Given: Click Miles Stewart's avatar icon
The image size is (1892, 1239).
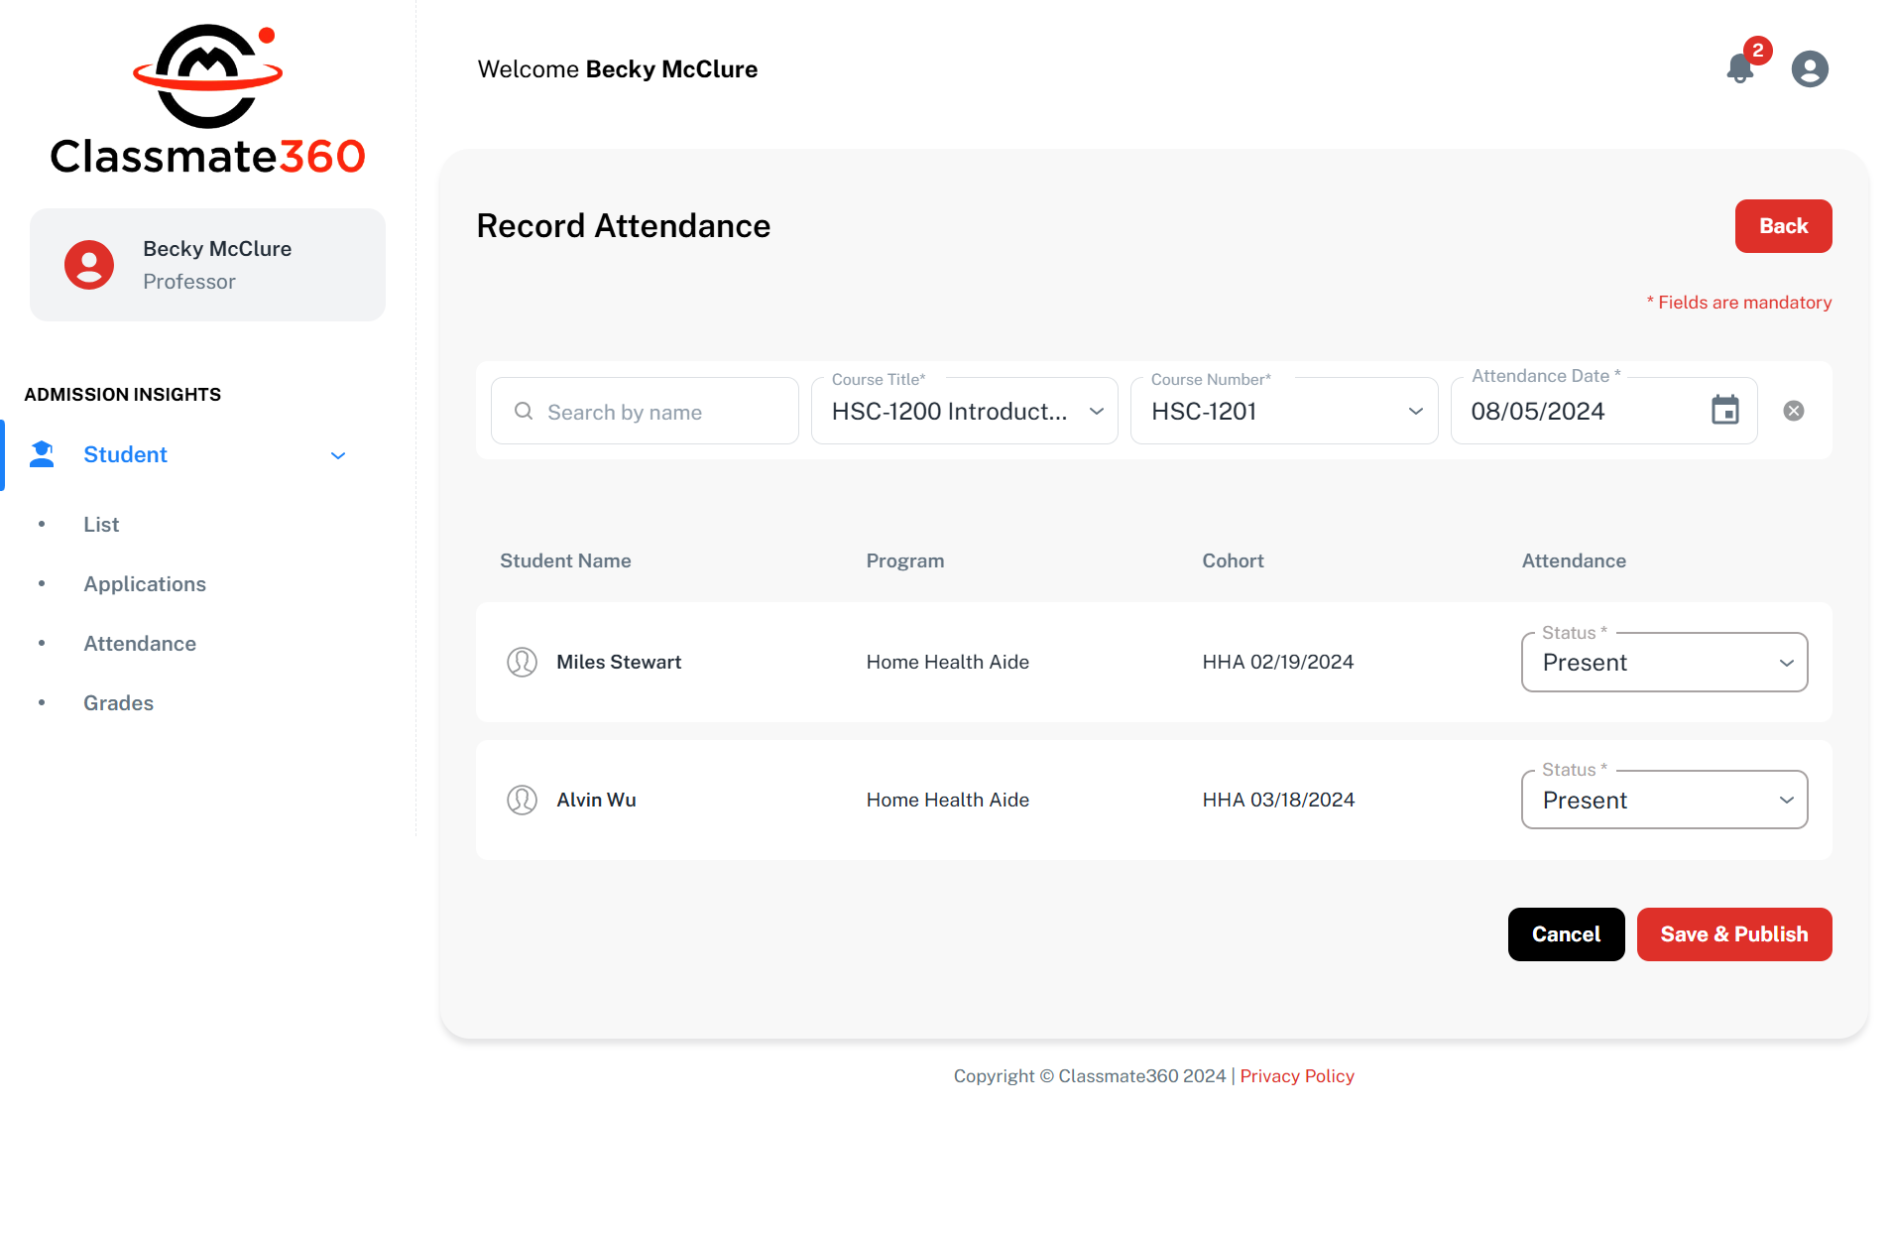Looking at the screenshot, I should tap(522, 662).
